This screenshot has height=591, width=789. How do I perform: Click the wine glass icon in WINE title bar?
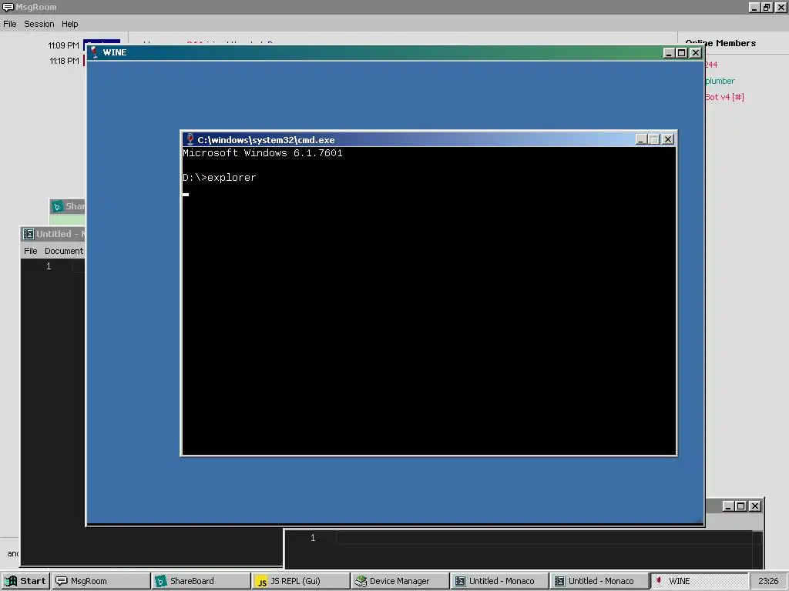click(94, 52)
